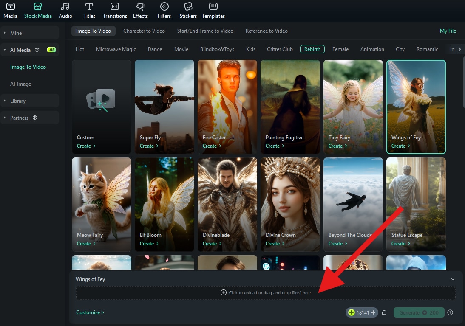This screenshot has width=465, height=326.
Task: Click Create under Super Fly
Action: coord(149,146)
